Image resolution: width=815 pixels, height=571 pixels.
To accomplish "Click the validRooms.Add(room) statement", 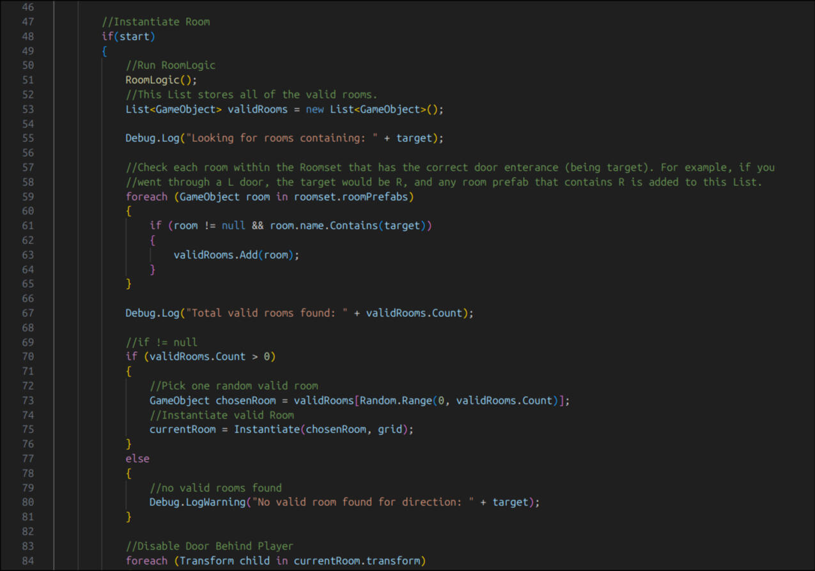I will 236,255.
